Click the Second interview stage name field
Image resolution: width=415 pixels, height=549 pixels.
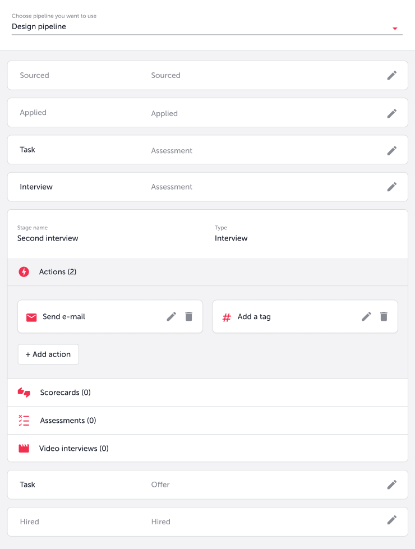pos(48,238)
